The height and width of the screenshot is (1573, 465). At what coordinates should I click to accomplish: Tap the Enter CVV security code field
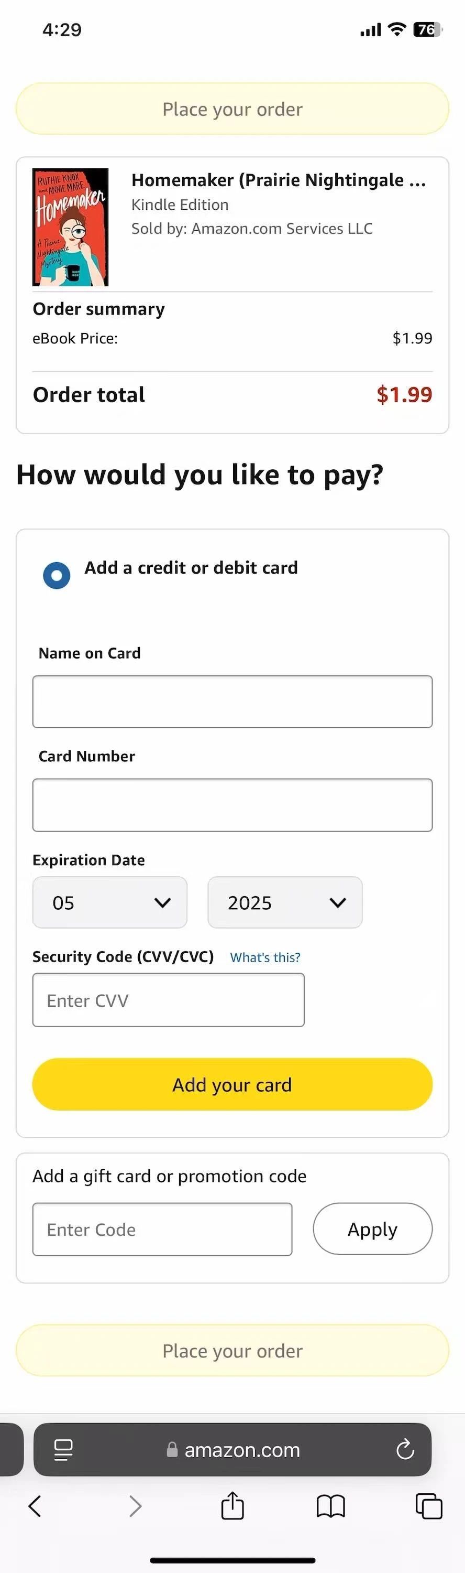click(169, 1000)
